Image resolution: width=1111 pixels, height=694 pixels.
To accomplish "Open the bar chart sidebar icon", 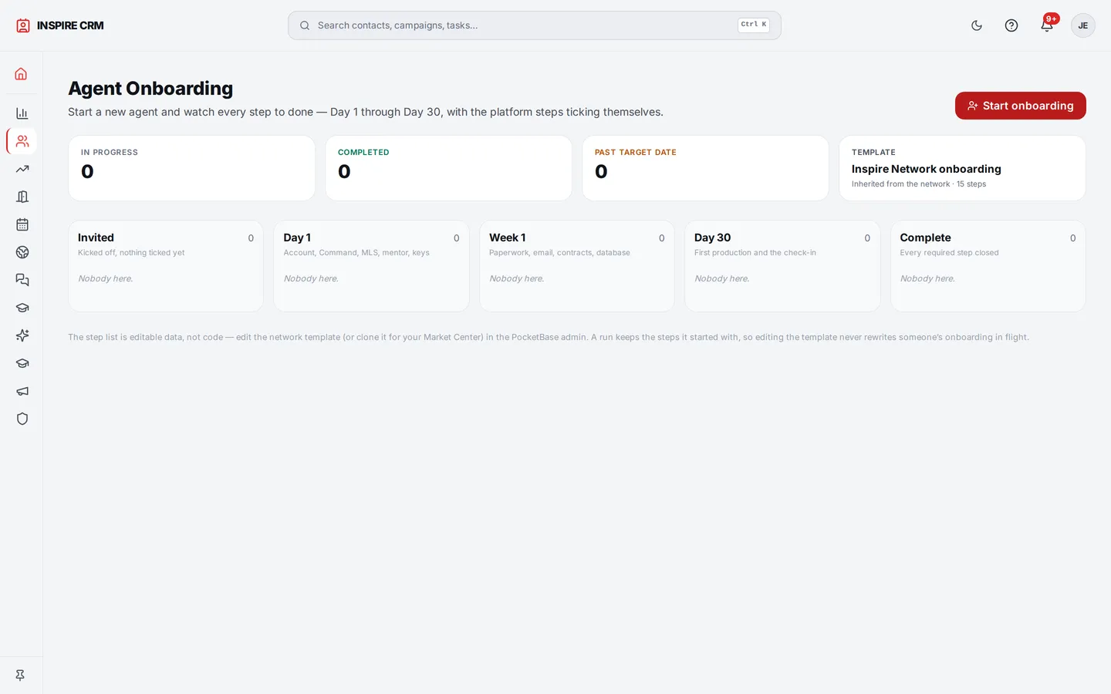I will coord(22,113).
